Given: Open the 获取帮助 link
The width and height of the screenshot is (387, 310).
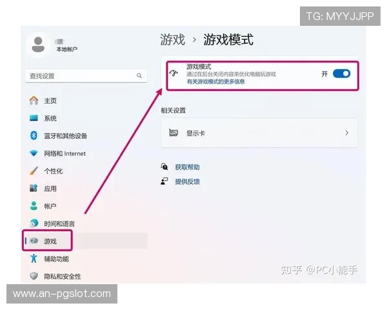Looking at the screenshot, I should [x=187, y=167].
